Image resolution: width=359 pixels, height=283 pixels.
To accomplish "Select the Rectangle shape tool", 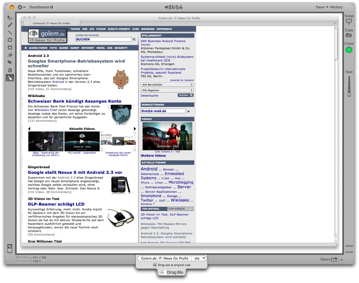I will [10, 48].
